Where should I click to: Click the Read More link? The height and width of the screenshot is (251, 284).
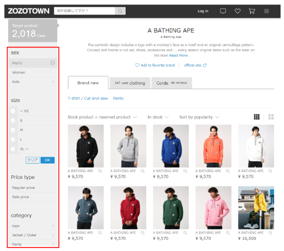tap(178, 55)
